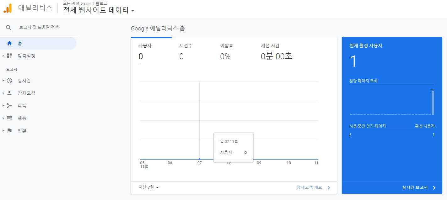Expand the 잠재고객 sidebar section

[x=3, y=93]
